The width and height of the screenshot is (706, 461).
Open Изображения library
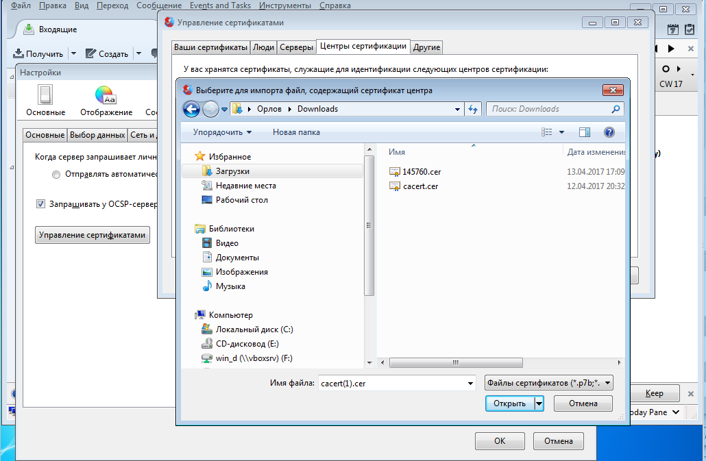[x=235, y=272]
